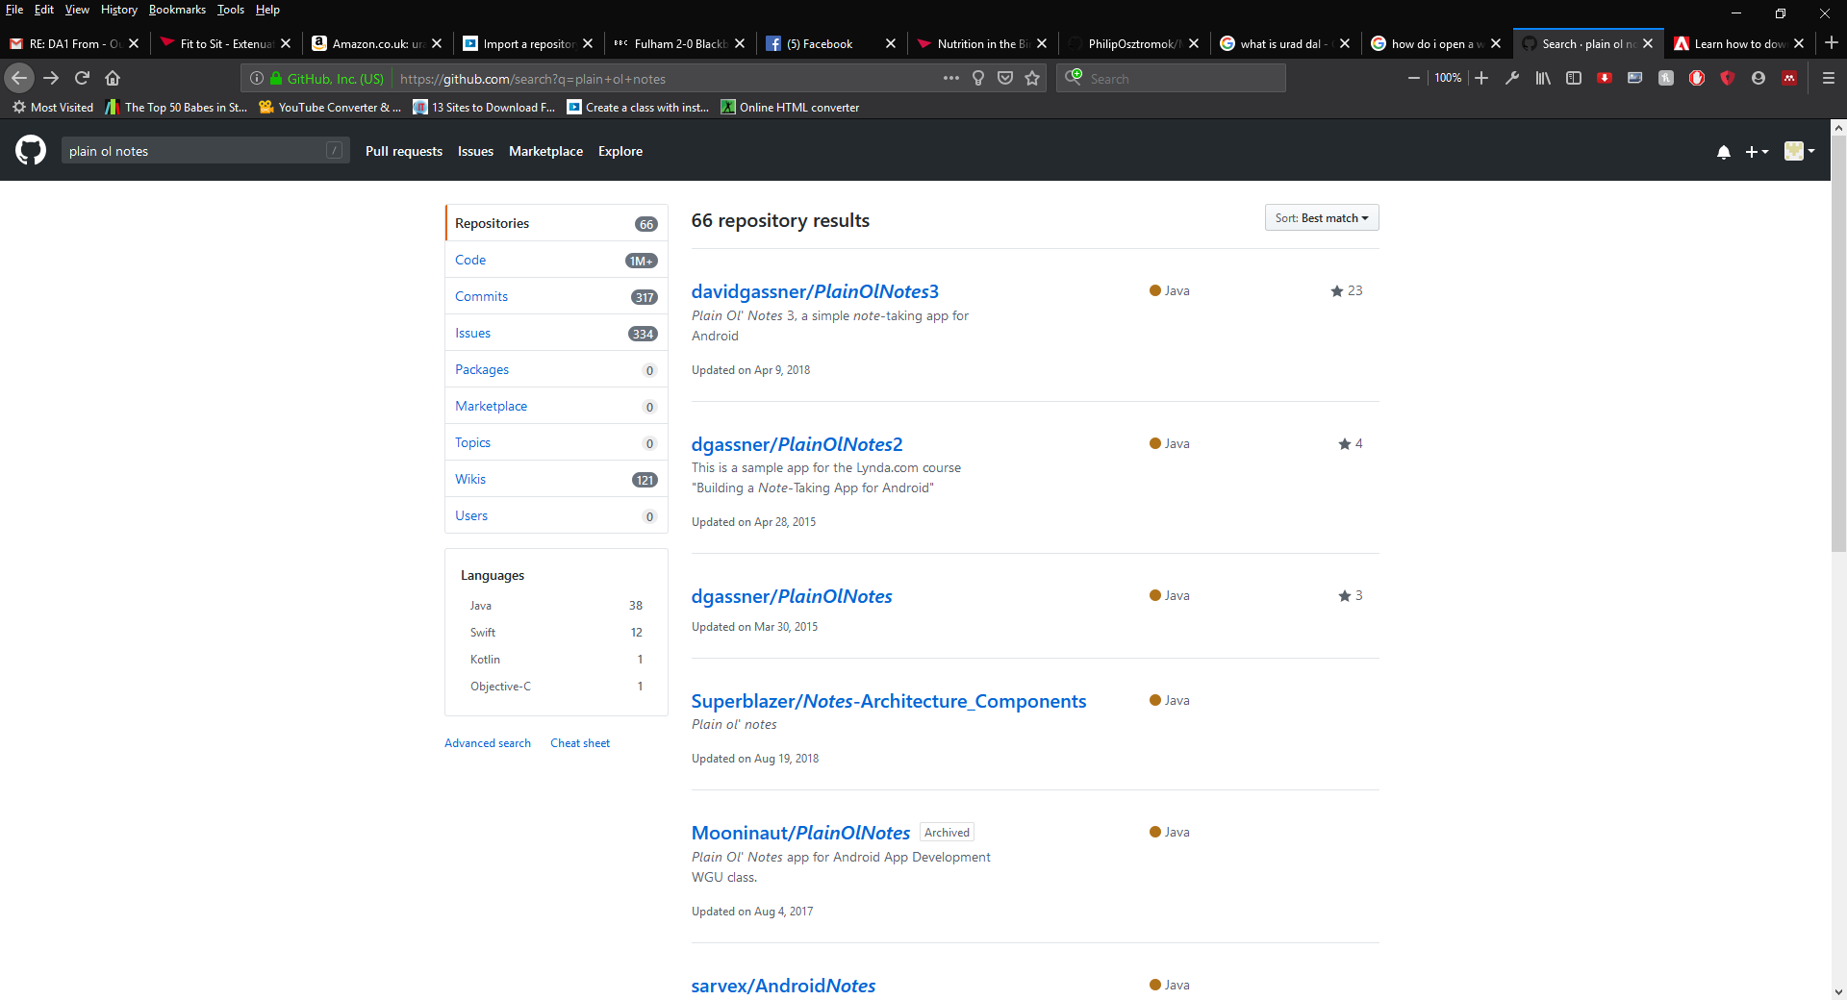Close the Amazon.co.uk tab

pyautogui.click(x=437, y=43)
